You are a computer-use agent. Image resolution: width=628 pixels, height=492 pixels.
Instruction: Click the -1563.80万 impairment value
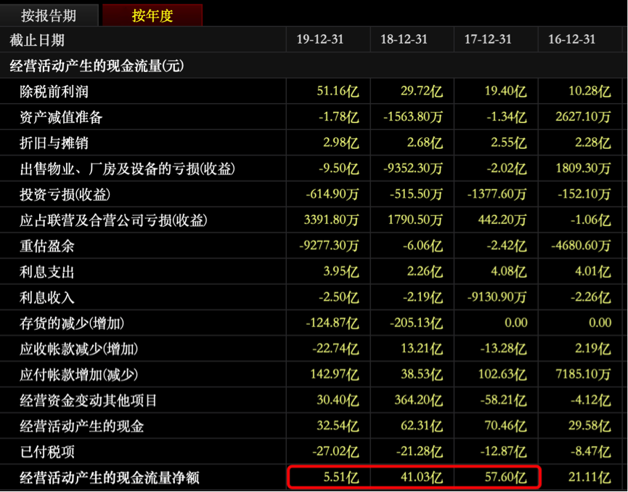pos(413,117)
